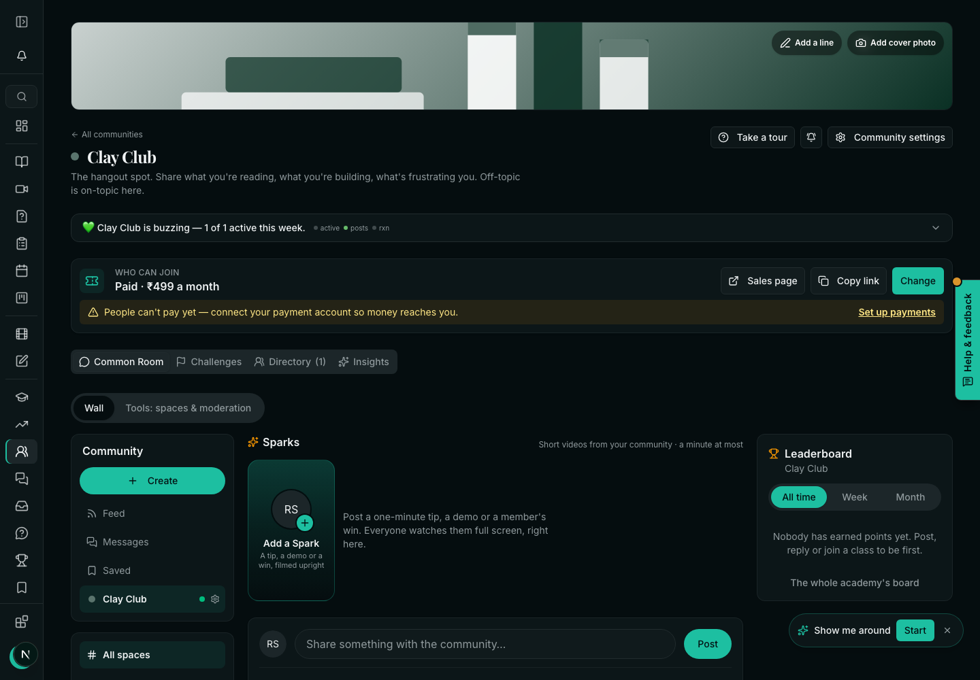
Task: Click the community notification bell button
Action: pyautogui.click(x=811, y=137)
